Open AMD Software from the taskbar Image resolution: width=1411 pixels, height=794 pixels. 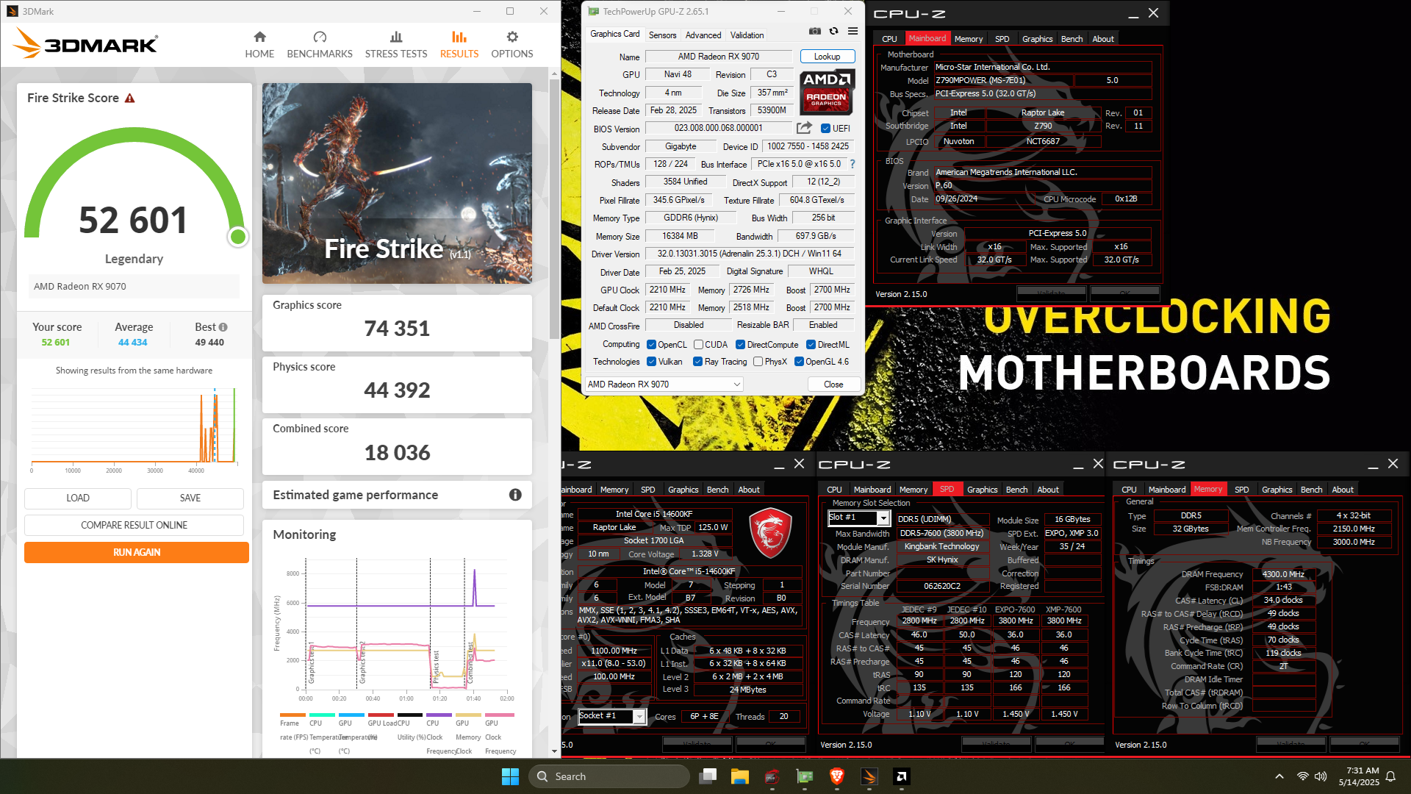click(x=902, y=776)
